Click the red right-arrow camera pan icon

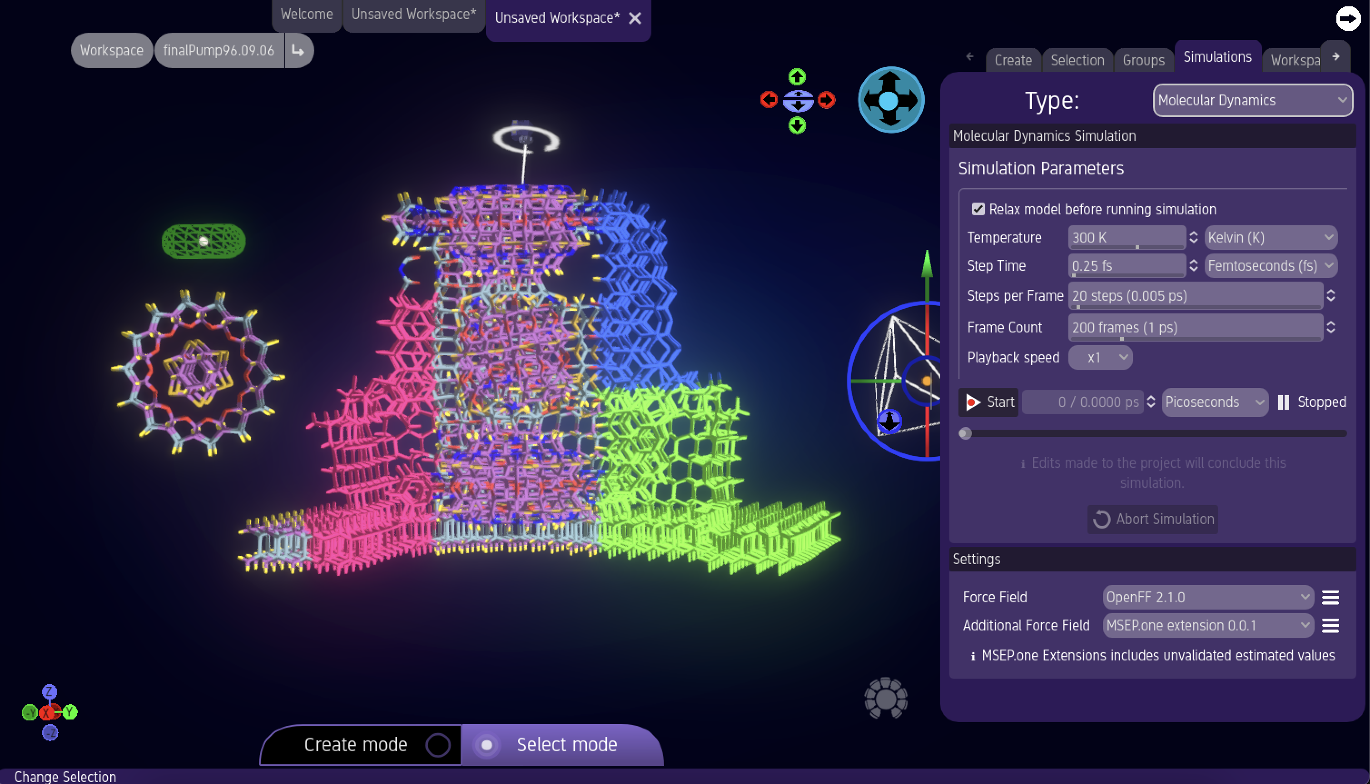(x=826, y=99)
